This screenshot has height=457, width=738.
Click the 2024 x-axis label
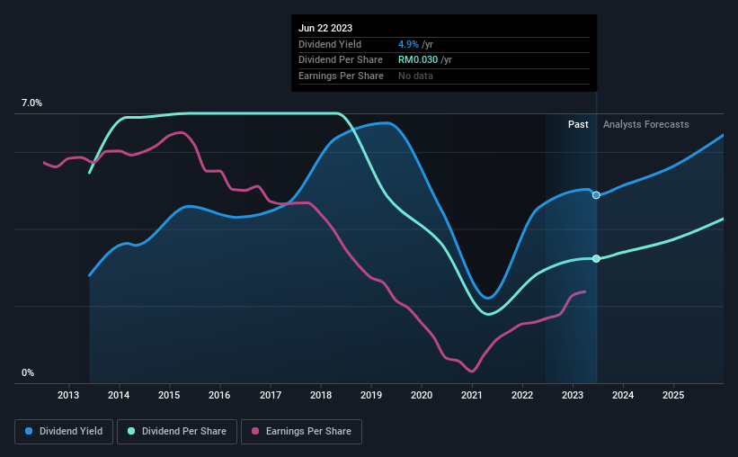pos(623,395)
